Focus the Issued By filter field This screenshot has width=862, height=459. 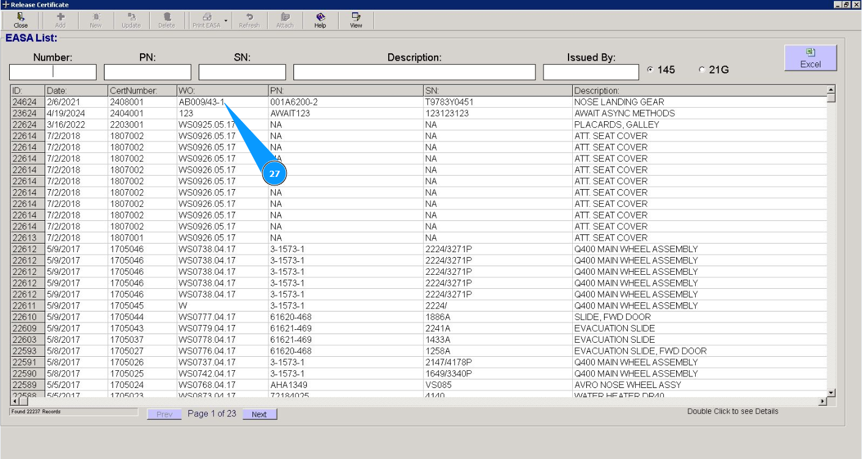591,72
